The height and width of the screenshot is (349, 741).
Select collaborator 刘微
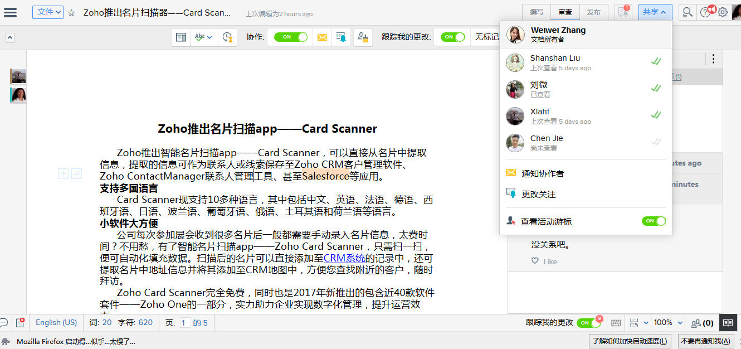(x=586, y=89)
